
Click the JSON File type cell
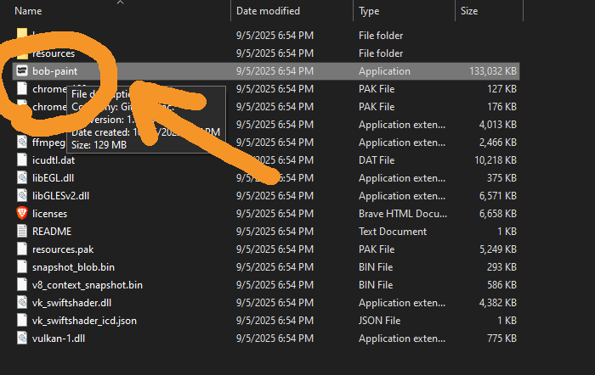[x=379, y=321]
